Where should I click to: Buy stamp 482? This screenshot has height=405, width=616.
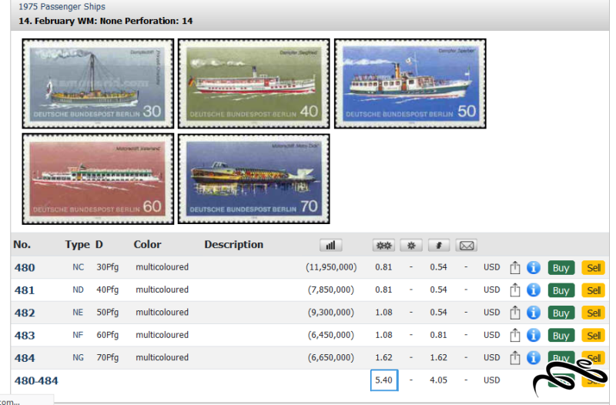pyautogui.click(x=561, y=313)
